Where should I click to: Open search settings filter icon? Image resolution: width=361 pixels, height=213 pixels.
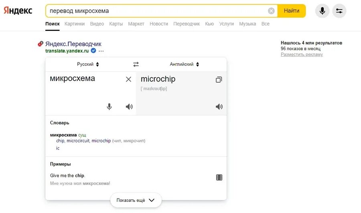(339, 11)
